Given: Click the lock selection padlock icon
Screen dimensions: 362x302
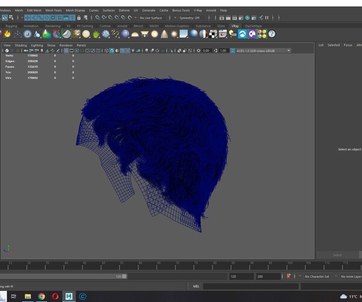Looking at the screenshot, I should pyautogui.click(x=79, y=18).
